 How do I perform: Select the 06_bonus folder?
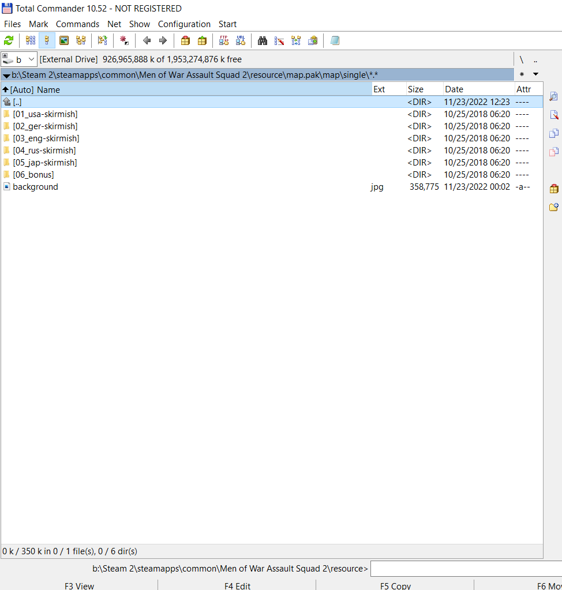pos(272,175)
